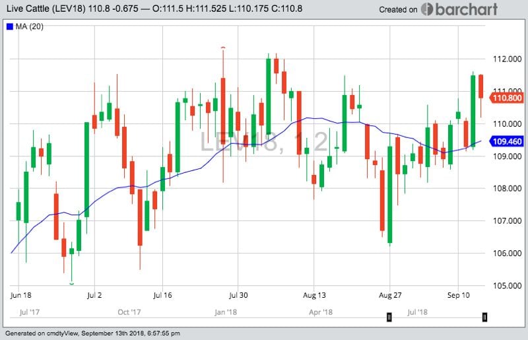Click the 110.000 price axis label
This screenshot has width=528, height=340.
507,123
